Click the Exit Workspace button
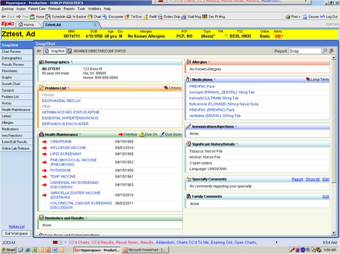 coord(16,233)
